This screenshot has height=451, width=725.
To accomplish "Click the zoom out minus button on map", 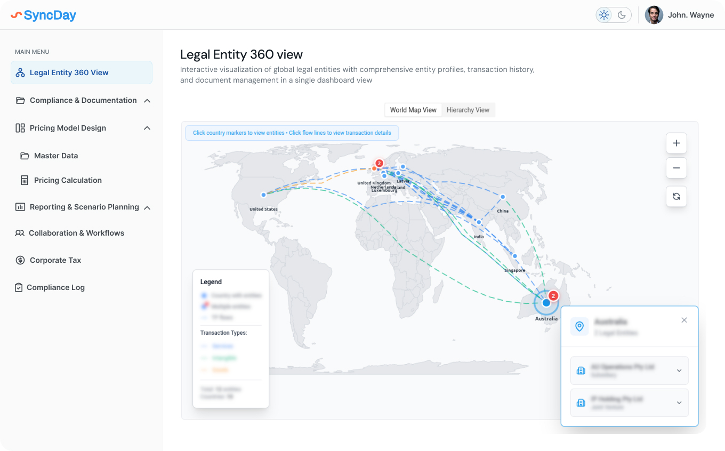I will [x=676, y=168].
